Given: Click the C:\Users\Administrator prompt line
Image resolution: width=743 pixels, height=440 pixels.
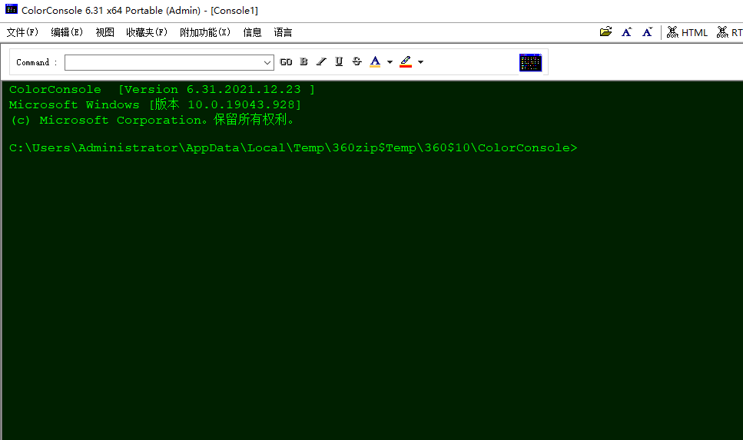Looking at the screenshot, I should [294, 147].
